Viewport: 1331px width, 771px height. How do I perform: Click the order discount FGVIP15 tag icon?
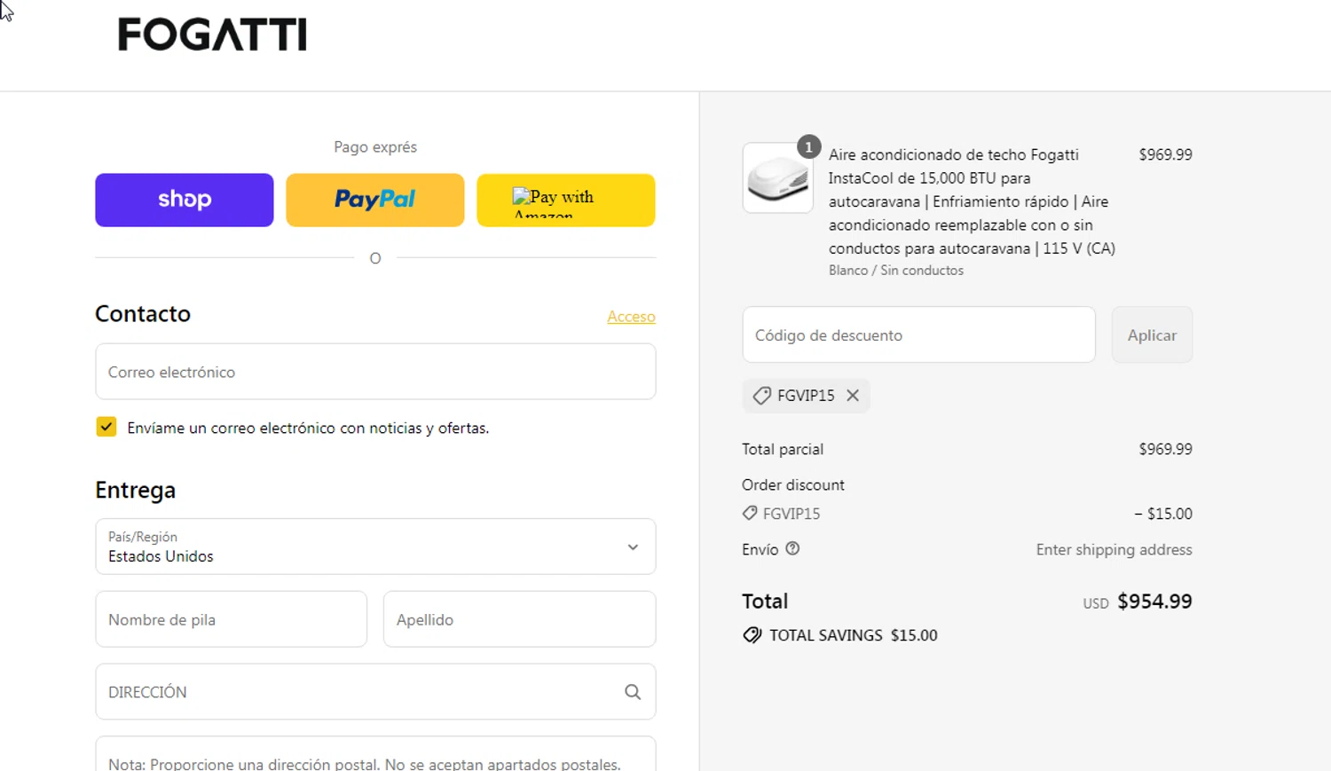(x=750, y=514)
